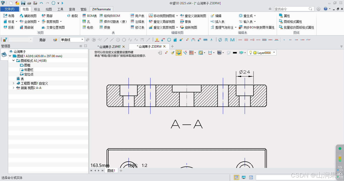Click 重定义剖面视图 button
The image size is (344, 181).
193,16
